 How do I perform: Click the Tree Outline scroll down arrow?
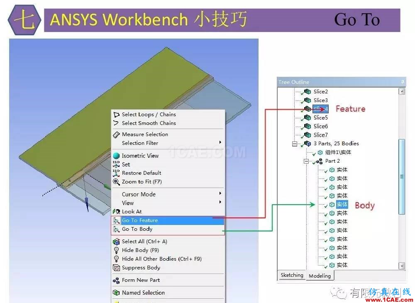pos(402,265)
